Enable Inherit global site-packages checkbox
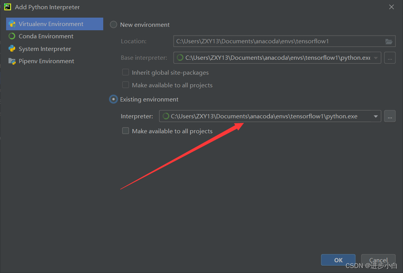403x273 pixels. (125, 72)
